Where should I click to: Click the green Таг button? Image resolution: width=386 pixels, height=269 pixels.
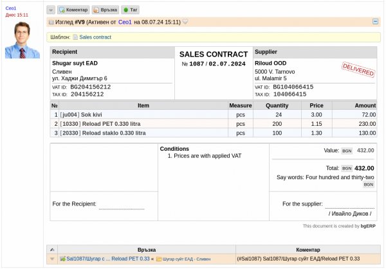[x=129, y=10]
